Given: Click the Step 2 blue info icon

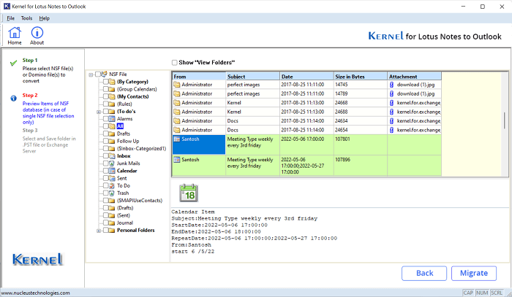Looking at the screenshot, I should point(13,98).
